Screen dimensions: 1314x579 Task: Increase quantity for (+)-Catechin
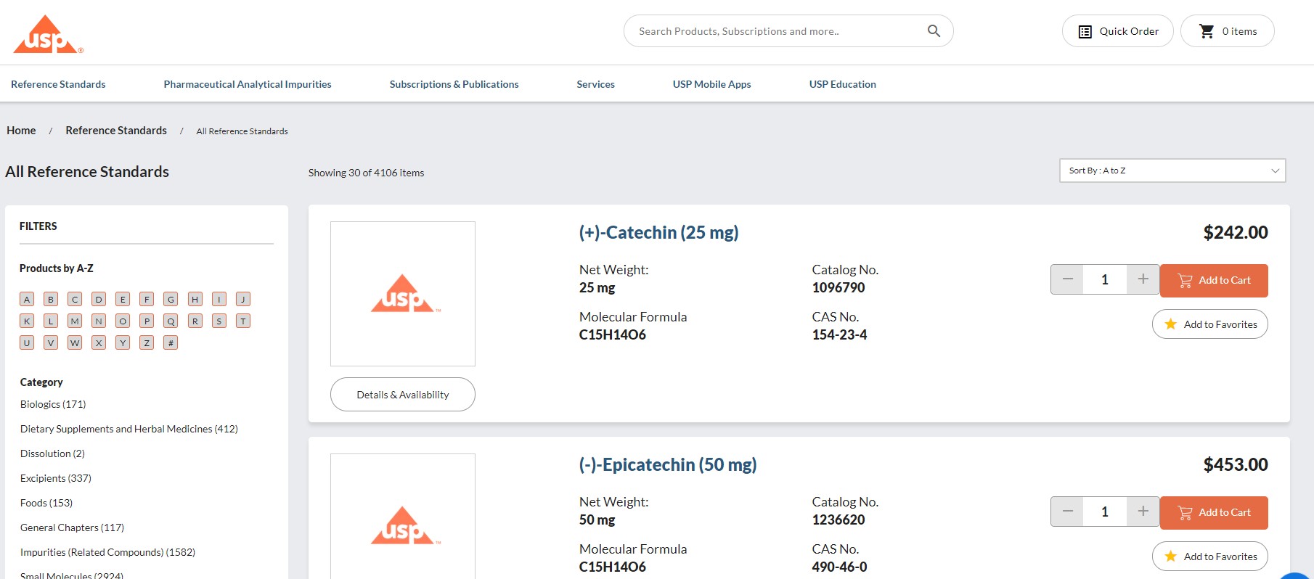click(x=1143, y=279)
